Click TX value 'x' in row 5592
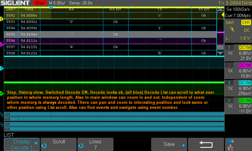 point(159,15)
